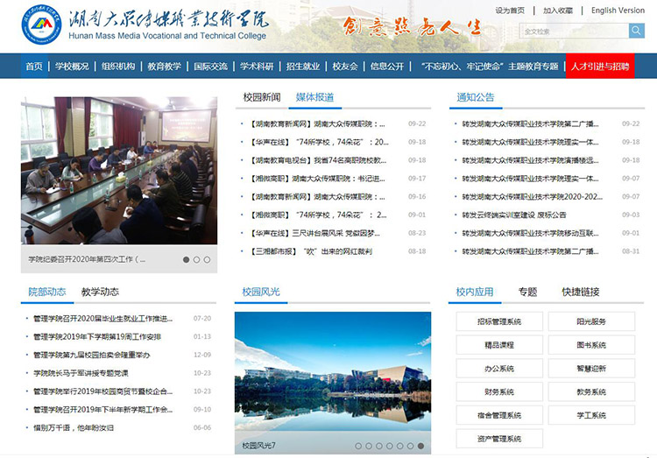The width and height of the screenshot is (657, 458).
Task: Open 转发云终端实训室建设 废标公告 notice
Action: pyautogui.click(x=514, y=215)
